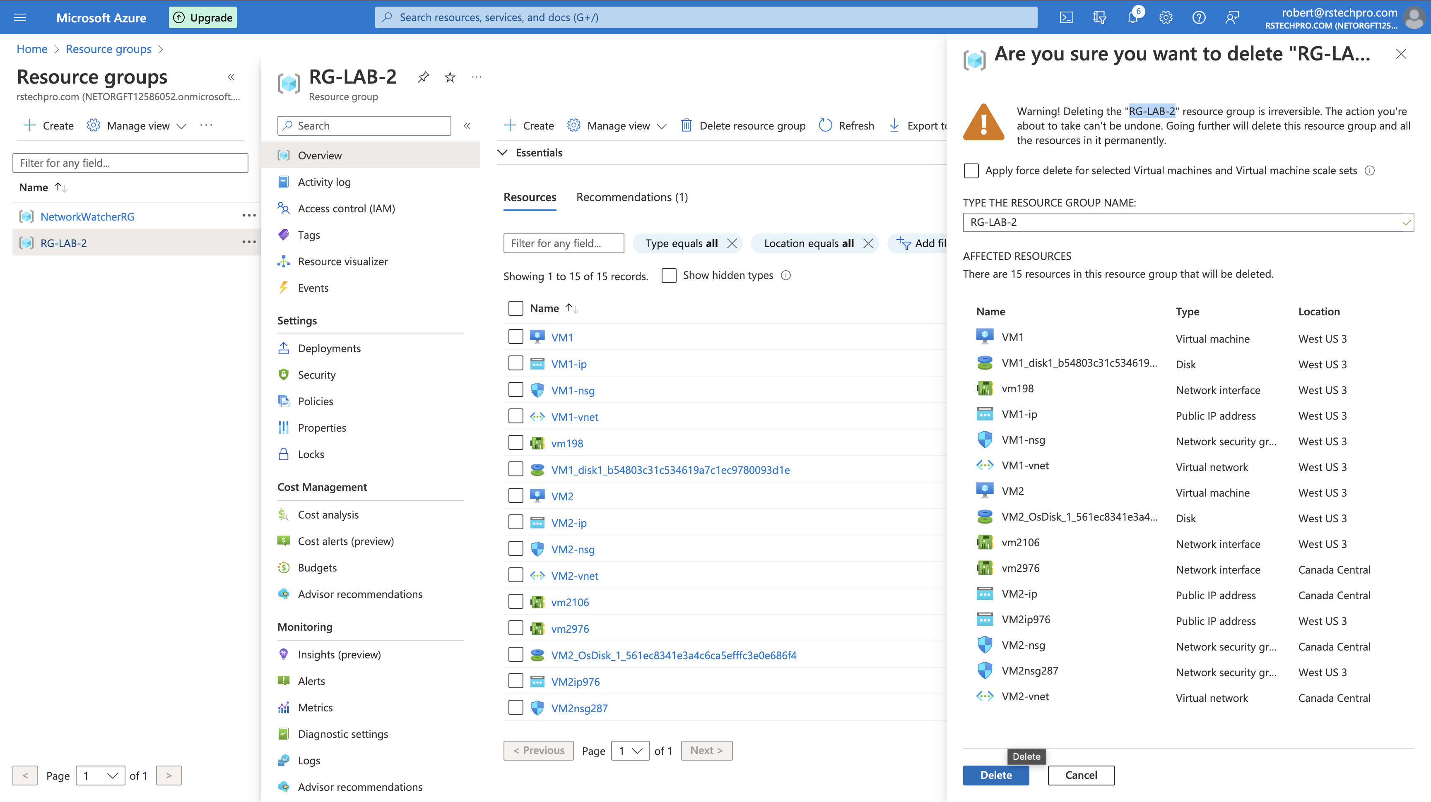Check the VM1 row checkbox
Screen dimensions: 1431x802
click(516, 336)
